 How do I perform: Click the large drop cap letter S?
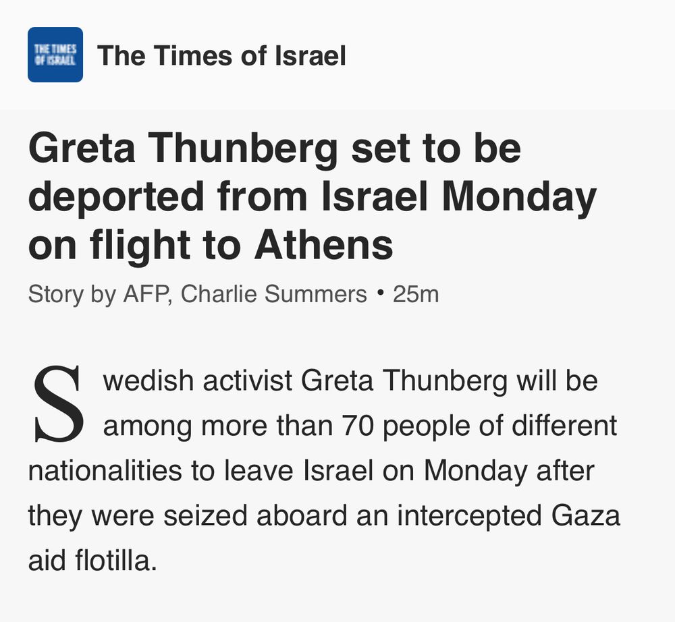(58, 403)
